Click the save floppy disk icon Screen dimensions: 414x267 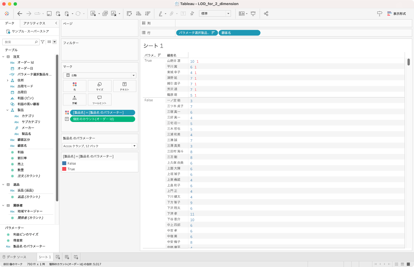pos(49,14)
